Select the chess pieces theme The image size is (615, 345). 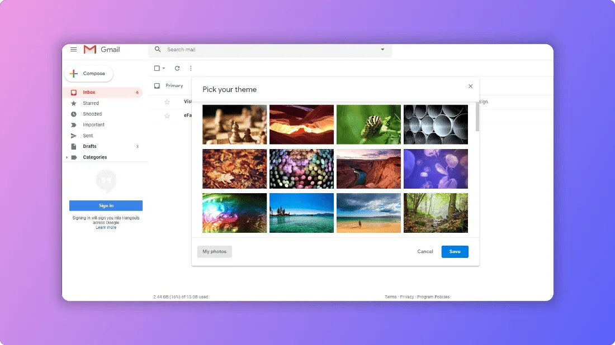click(x=235, y=124)
